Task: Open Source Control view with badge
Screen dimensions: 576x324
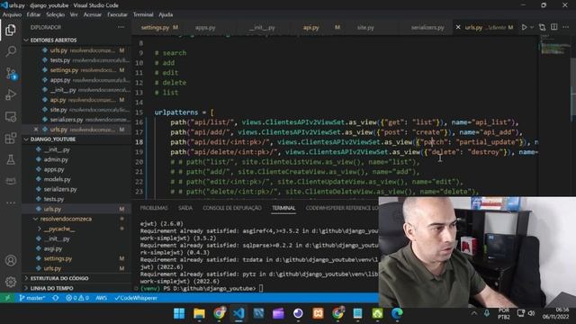Action: [x=11, y=73]
